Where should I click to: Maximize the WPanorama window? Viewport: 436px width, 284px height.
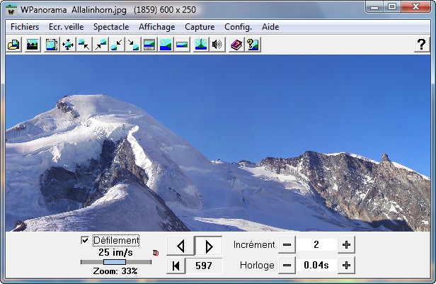[x=392, y=7]
